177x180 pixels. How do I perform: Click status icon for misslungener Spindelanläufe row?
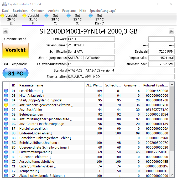(x=6, y=119)
